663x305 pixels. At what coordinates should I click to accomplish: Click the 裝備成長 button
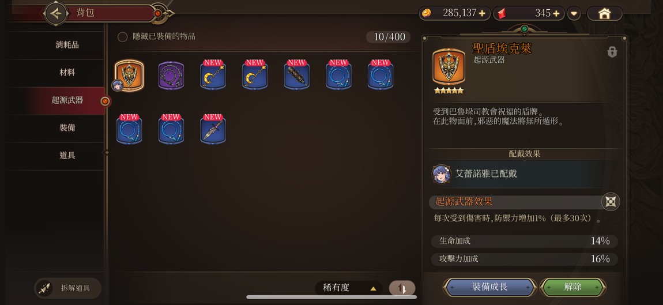(489, 287)
